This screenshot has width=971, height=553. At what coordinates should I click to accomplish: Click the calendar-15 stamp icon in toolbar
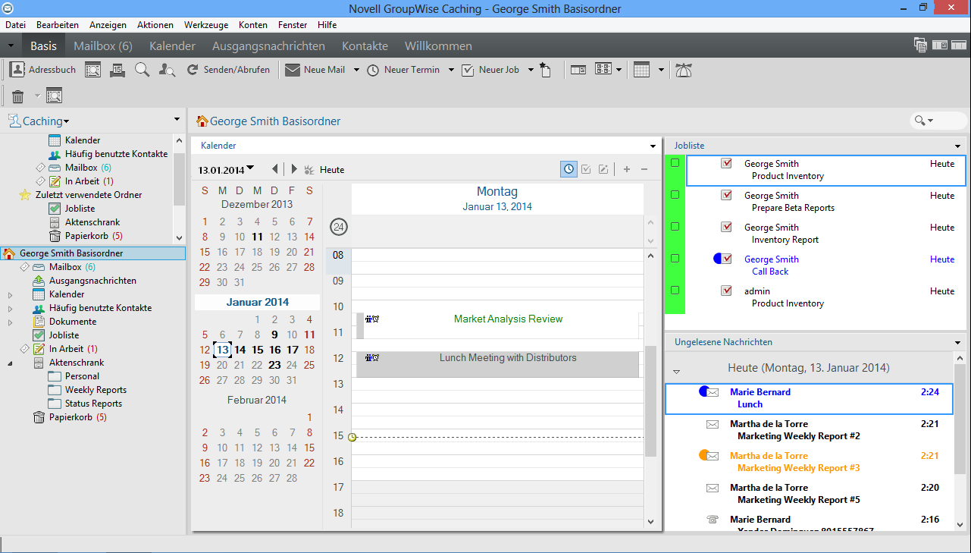click(117, 70)
